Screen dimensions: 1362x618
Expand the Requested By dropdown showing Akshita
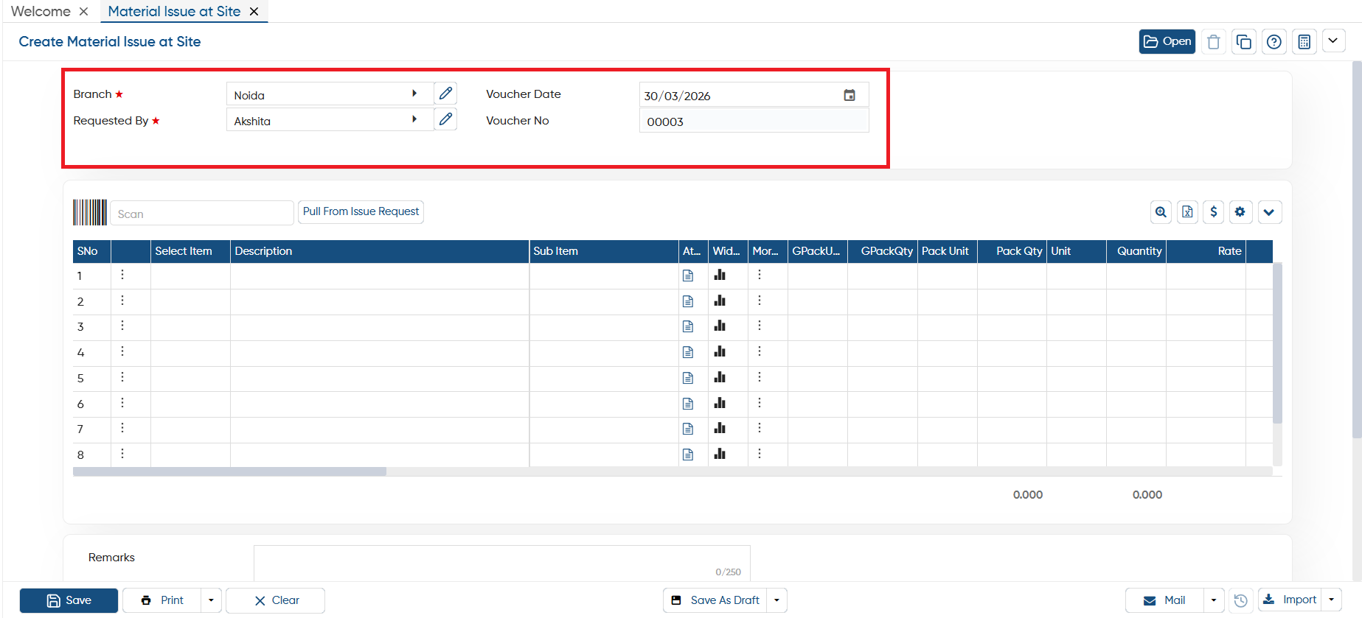click(414, 119)
